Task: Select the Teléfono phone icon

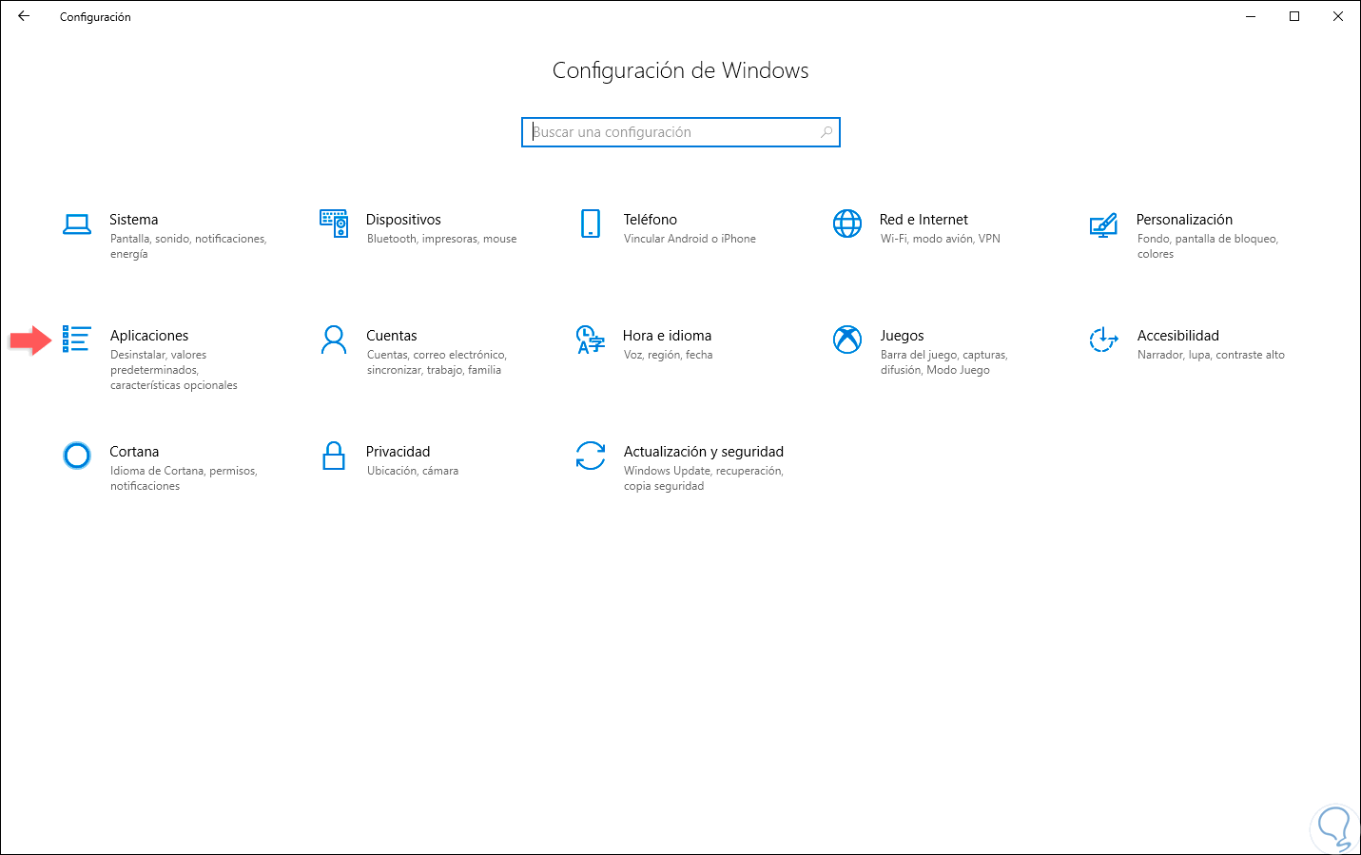Action: coord(591,223)
